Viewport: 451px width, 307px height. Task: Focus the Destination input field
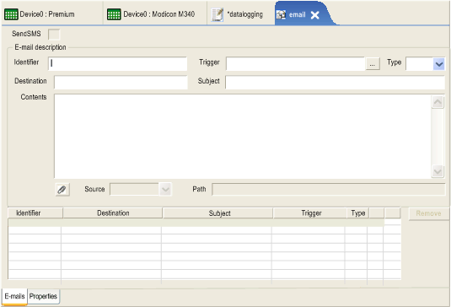[x=121, y=83]
